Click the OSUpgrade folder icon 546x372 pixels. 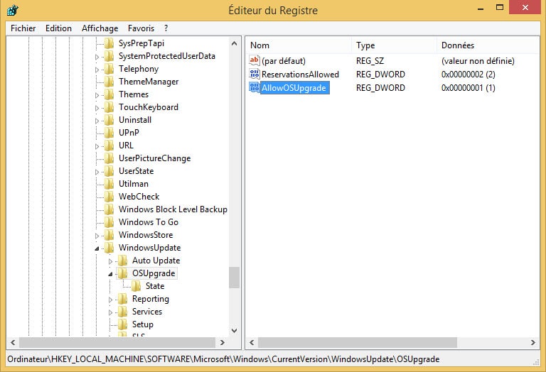click(x=122, y=273)
